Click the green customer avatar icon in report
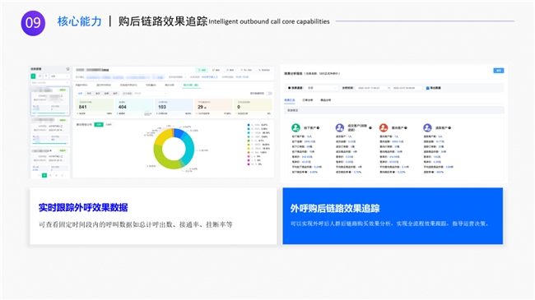 [x=295, y=128]
